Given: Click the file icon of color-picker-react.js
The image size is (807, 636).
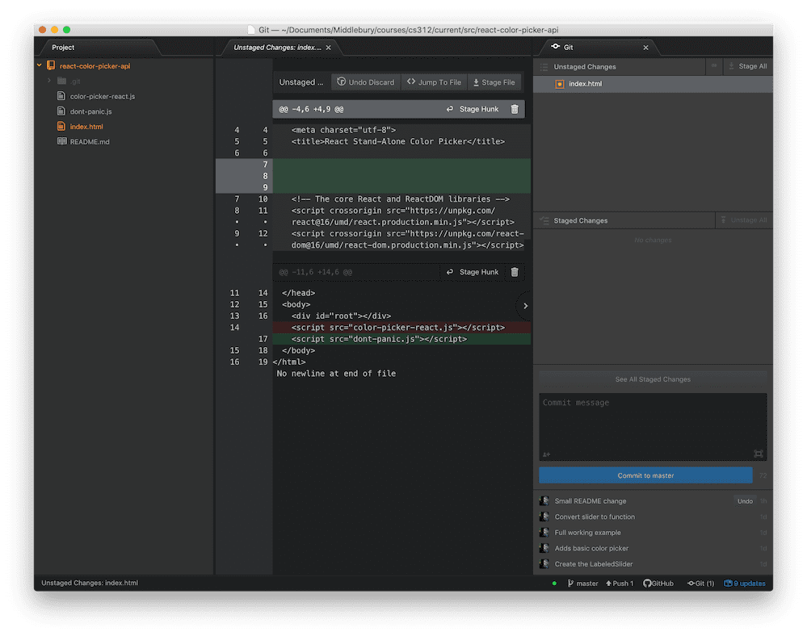Looking at the screenshot, I should pos(61,96).
